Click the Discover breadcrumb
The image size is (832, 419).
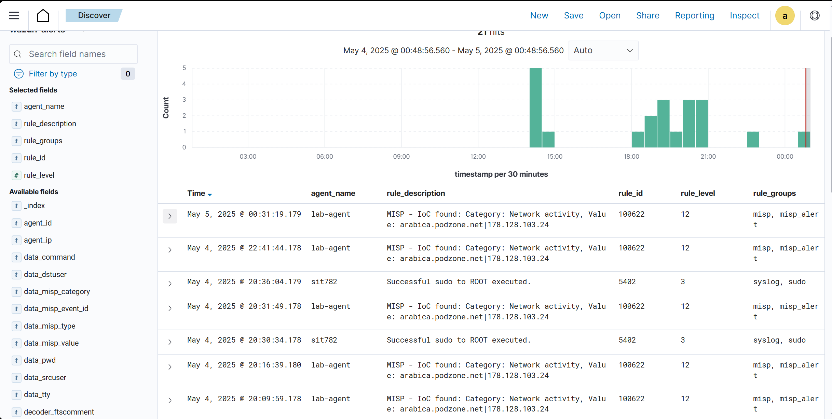pyautogui.click(x=94, y=15)
